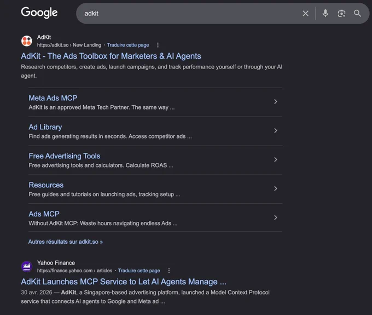Click the Yahoo Finance site name

[x=56, y=263]
